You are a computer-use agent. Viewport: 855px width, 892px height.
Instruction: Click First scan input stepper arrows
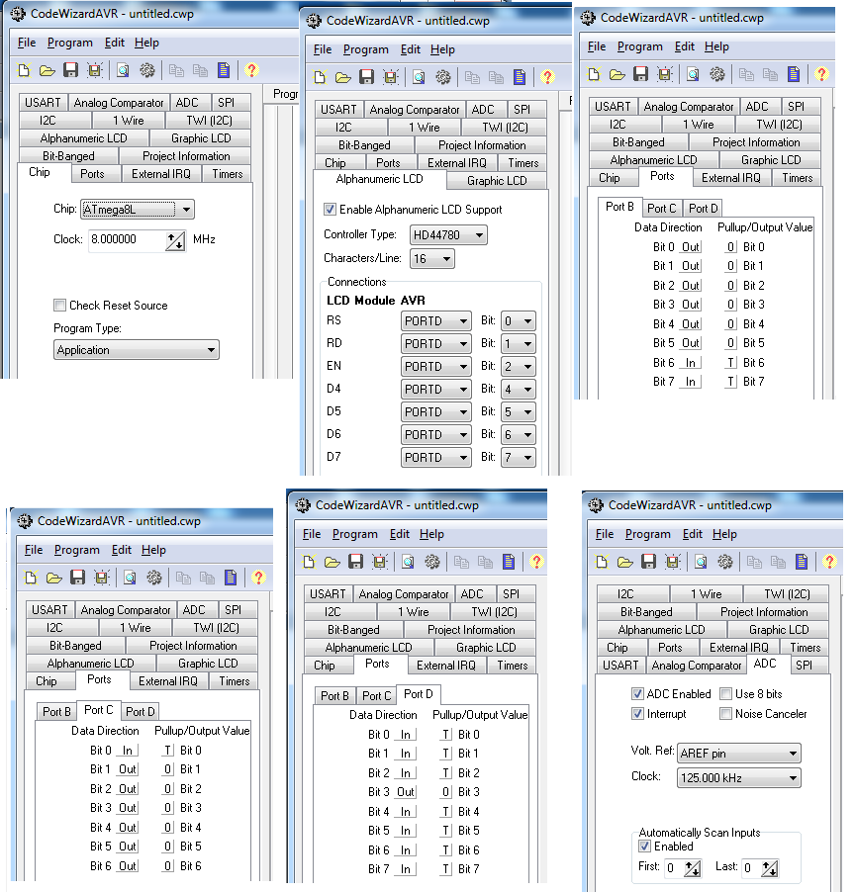693,868
